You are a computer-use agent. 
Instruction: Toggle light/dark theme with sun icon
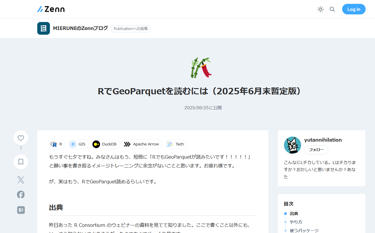tap(320, 9)
